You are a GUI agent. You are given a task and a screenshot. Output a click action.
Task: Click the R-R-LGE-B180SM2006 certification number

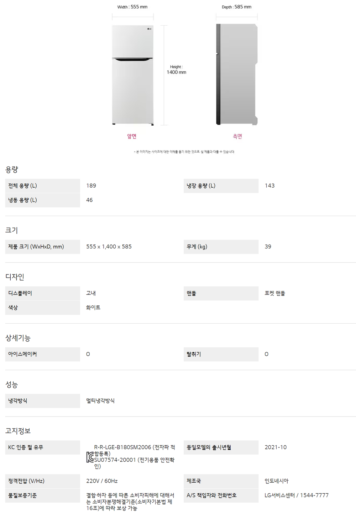[122, 447]
